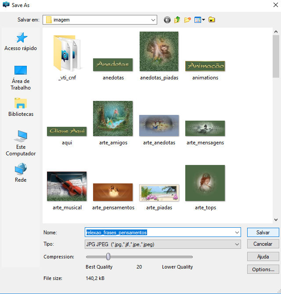Expand the Salvar em folder dropdown
This screenshot has width=281, height=294.
153,20
